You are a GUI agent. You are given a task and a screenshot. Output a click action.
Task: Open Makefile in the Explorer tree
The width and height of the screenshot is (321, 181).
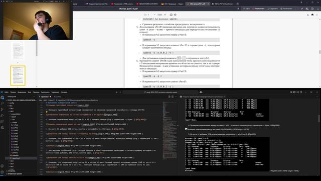[15, 155]
